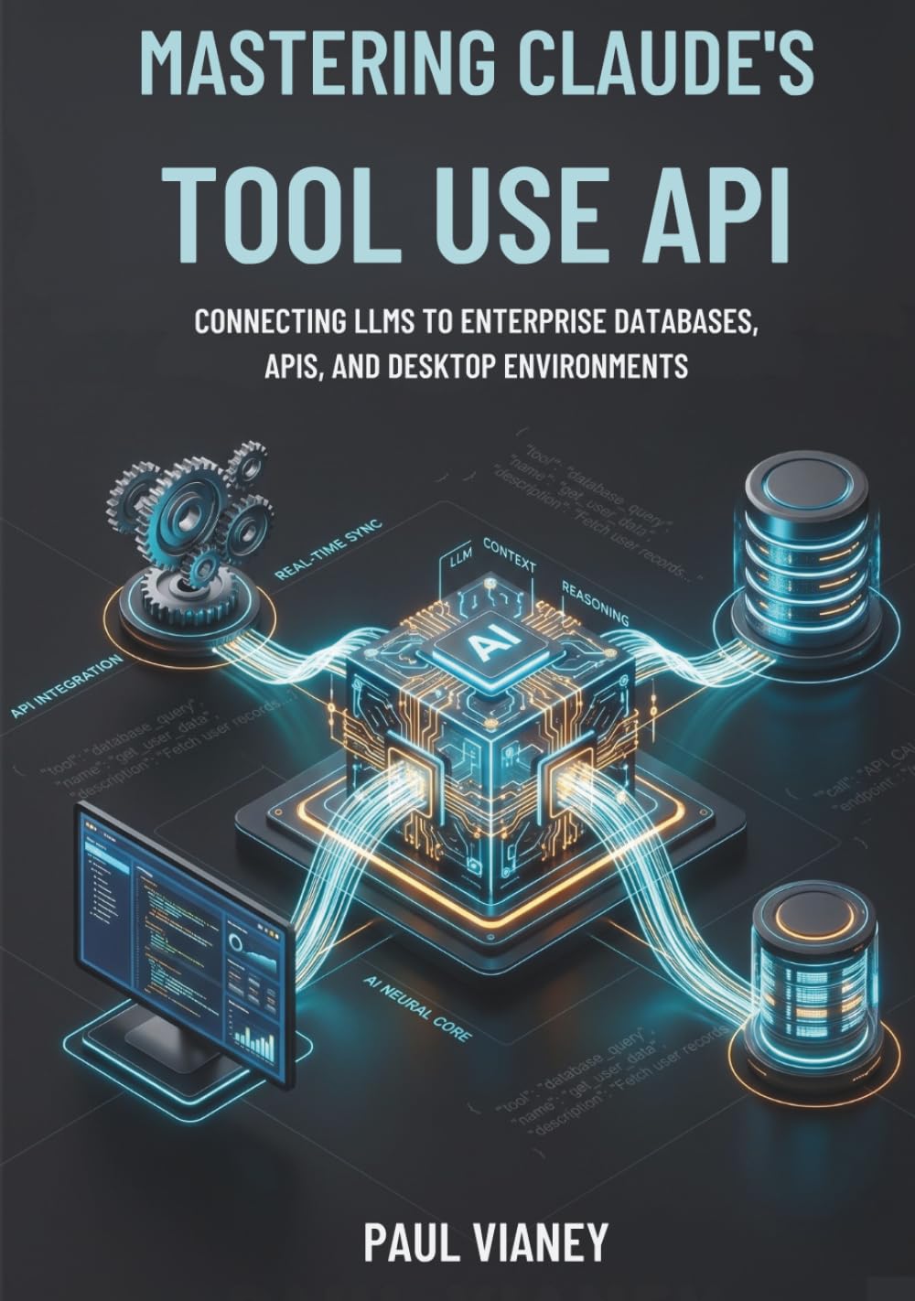Image resolution: width=915 pixels, height=1301 pixels.
Task: Click the author name "PAUL VIANEY"
Action: point(485,1242)
